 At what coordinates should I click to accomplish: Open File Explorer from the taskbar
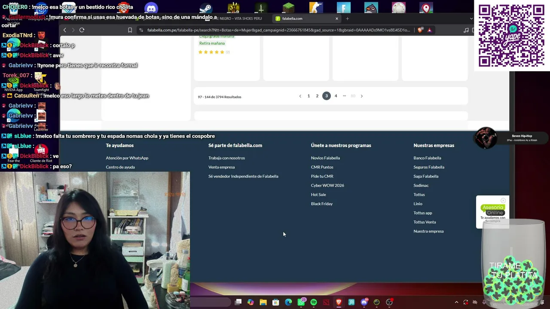point(263,302)
